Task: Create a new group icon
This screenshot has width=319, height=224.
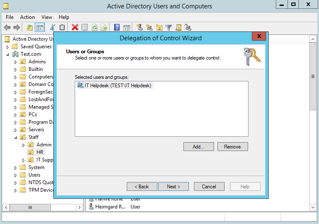Action: [149, 27]
